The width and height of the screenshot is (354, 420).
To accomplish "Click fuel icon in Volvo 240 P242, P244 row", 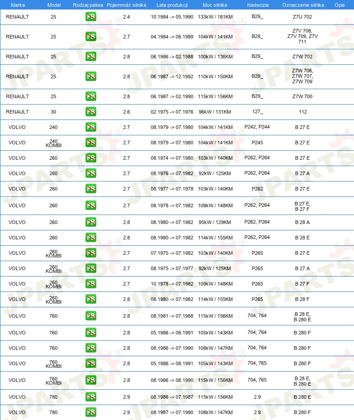I will 91,127.
